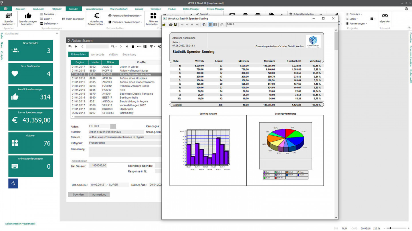
Task: Open the Suche side tab on left
Action: click(x=1, y=36)
